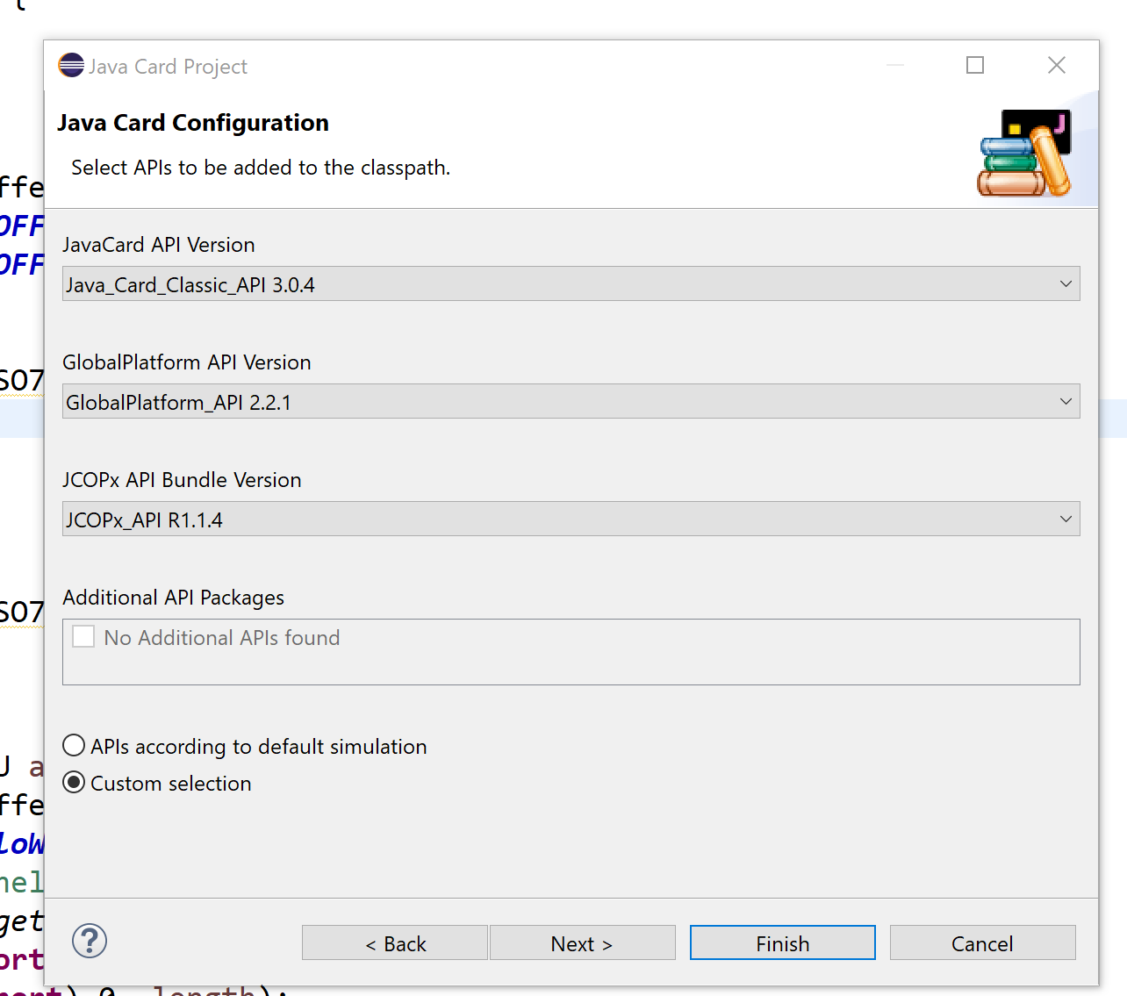Go back using the Back button
Image resolution: width=1127 pixels, height=996 pixels.
click(x=394, y=942)
